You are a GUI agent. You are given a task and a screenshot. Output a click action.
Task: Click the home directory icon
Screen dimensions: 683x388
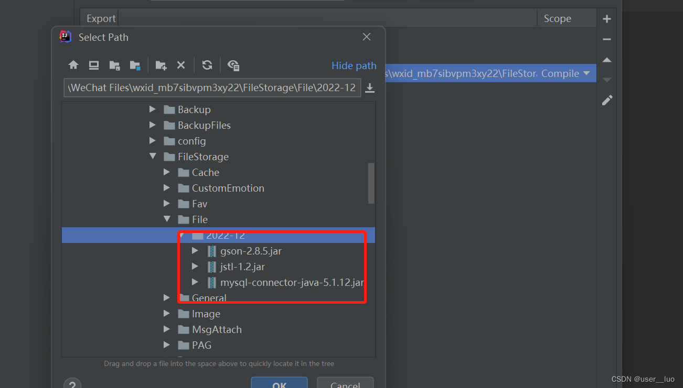click(73, 64)
